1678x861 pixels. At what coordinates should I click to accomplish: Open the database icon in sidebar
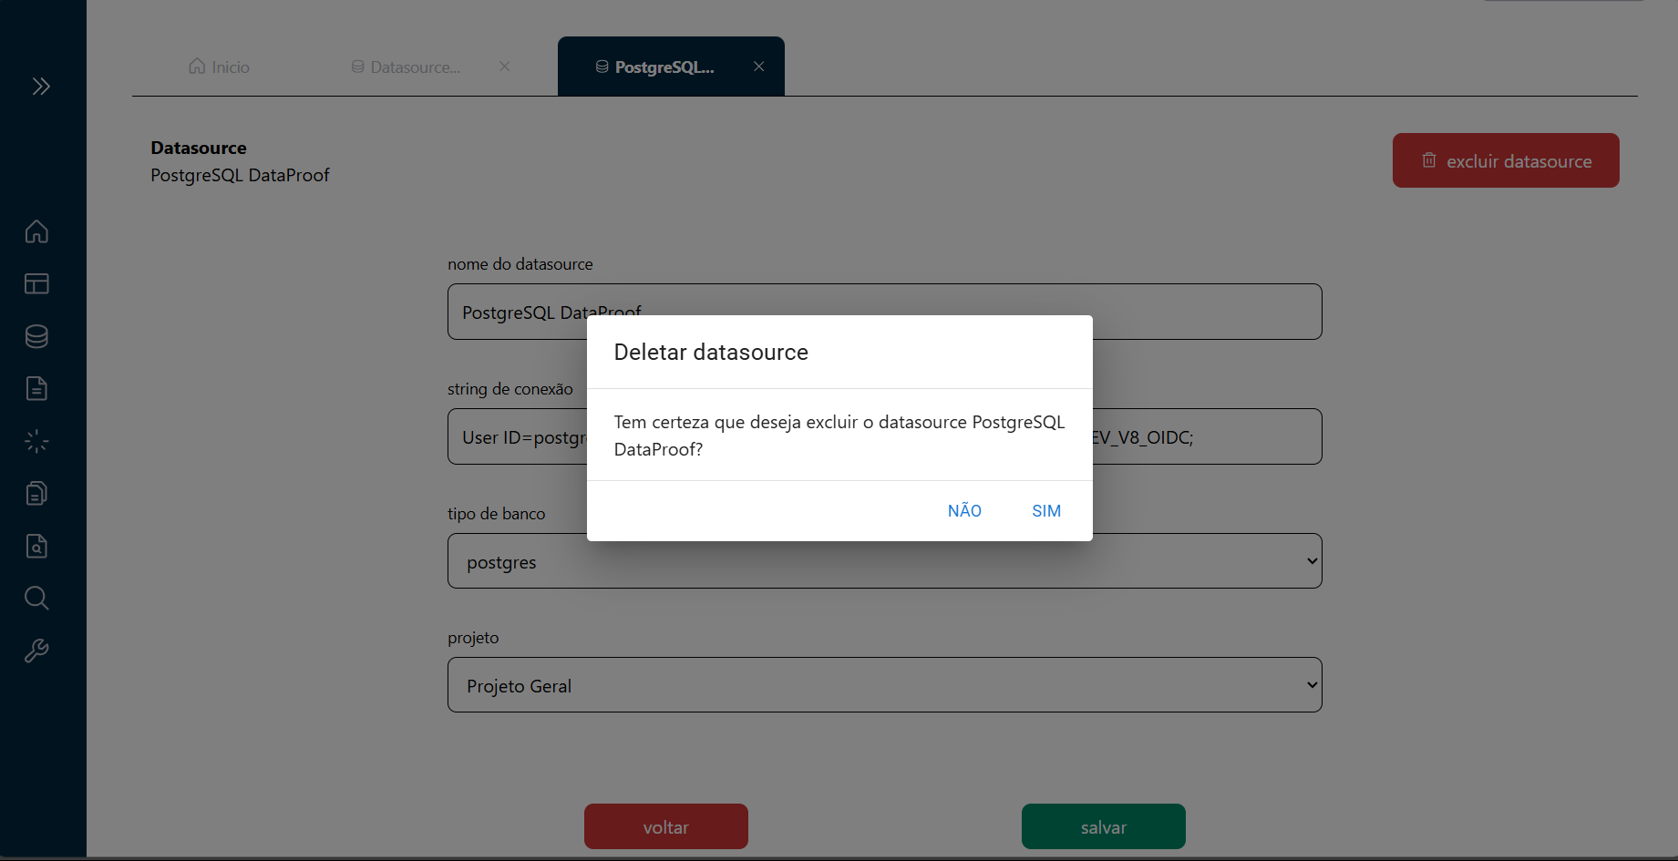36,336
